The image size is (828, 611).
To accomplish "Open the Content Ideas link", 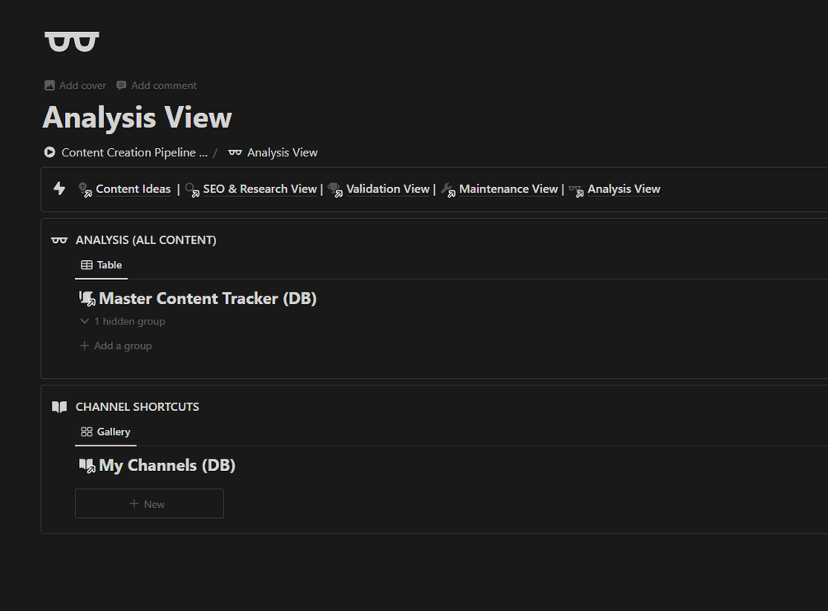I will point(133,189).
